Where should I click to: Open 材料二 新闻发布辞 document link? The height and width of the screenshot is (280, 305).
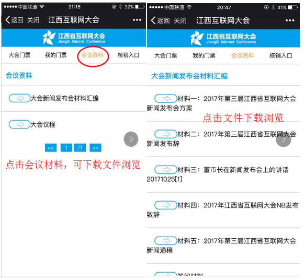click(x=221, y=139)
